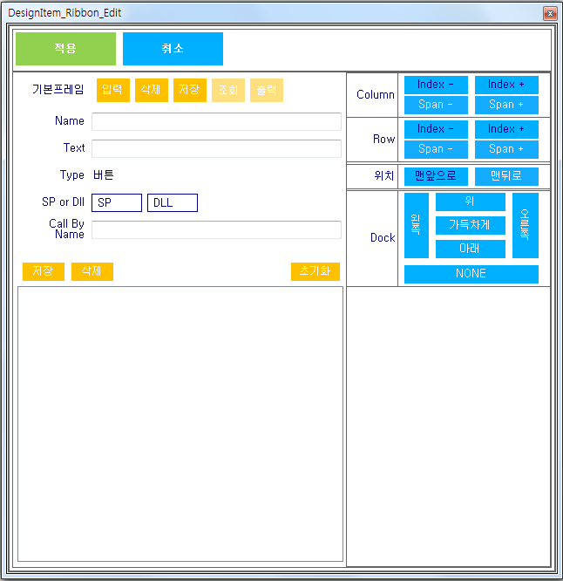This screenshot has height=581, width=563.
Task: Choose the SP option box
Action: [x=117, y=202]
